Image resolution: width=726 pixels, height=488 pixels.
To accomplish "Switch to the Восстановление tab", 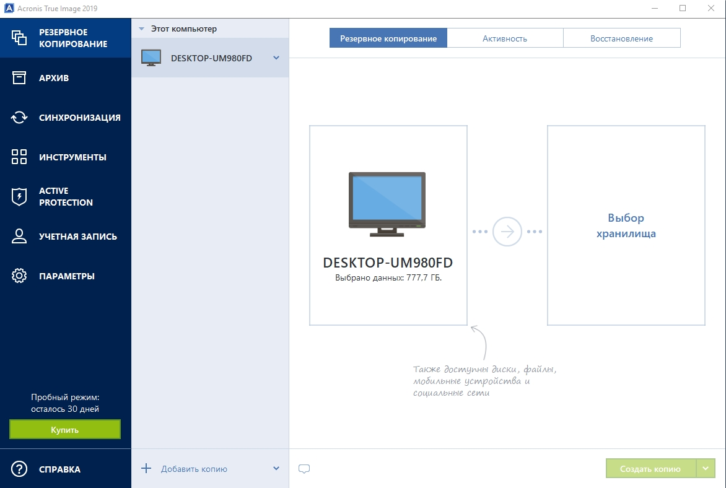I will point(622,38).
